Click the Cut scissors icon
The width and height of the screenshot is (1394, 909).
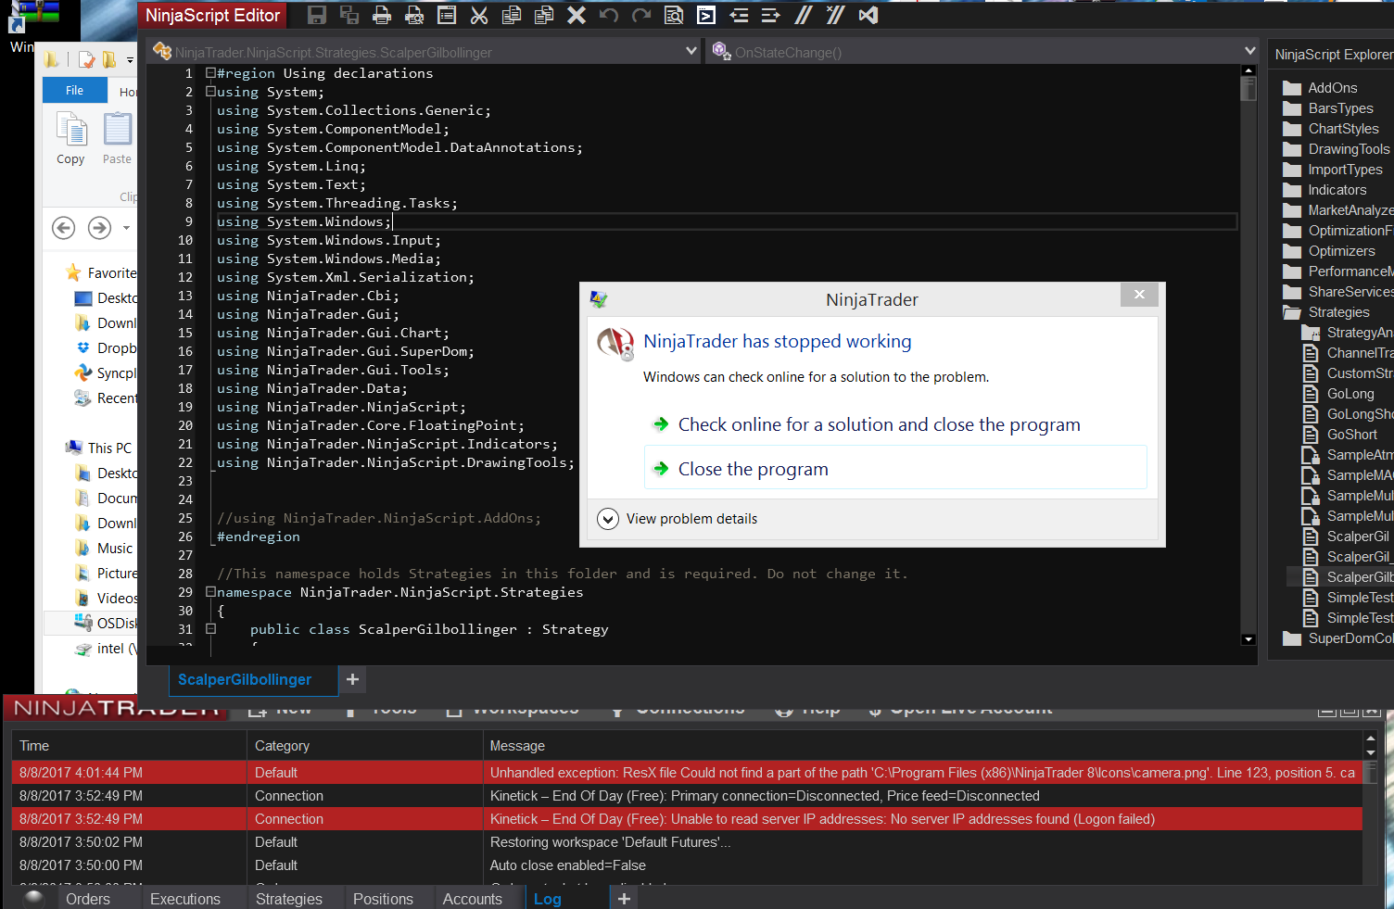click(x=479, y=15)
